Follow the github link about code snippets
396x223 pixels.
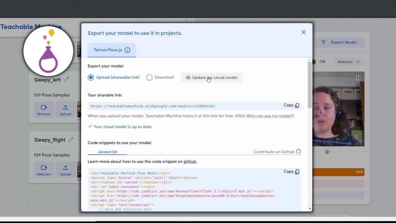[x=190, y=161]
